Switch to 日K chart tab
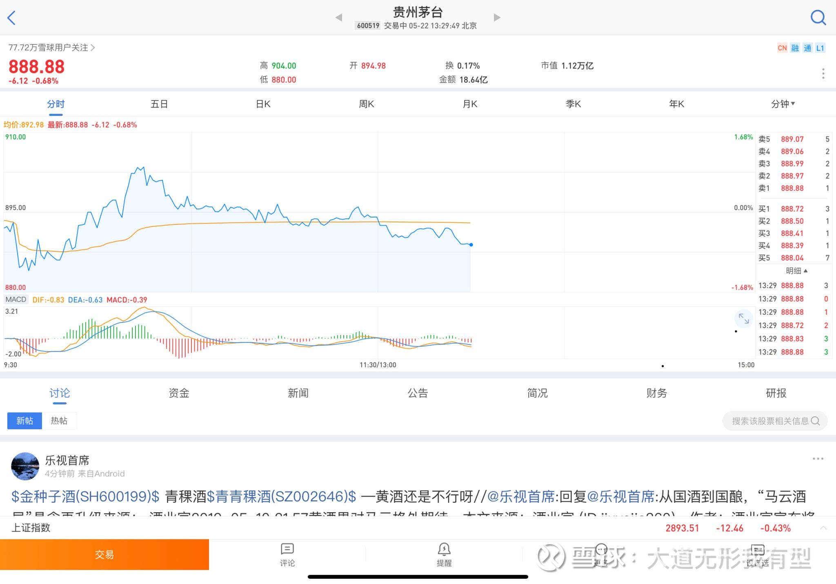Viewport: 836px width, 584px height. 263,104
